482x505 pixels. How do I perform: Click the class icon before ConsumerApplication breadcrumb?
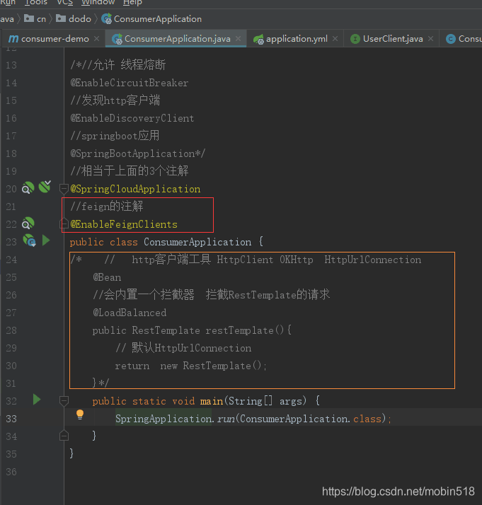tap(107, 18)
